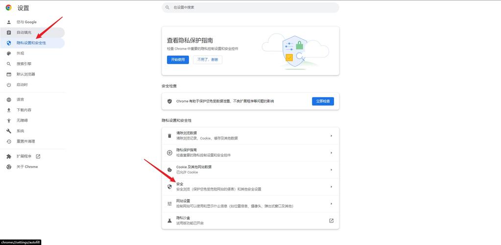Click the trash can icon for 清除浏览数据

169,136
